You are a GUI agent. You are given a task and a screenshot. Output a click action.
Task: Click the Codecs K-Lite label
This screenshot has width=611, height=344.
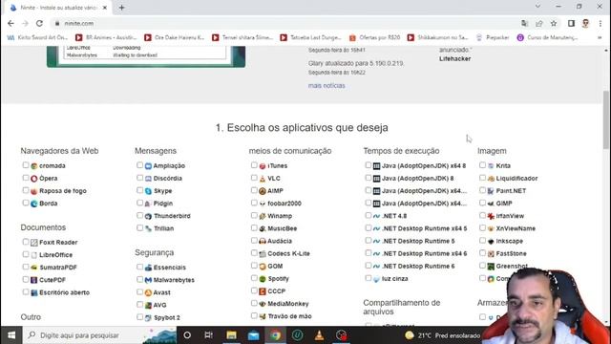288,253
